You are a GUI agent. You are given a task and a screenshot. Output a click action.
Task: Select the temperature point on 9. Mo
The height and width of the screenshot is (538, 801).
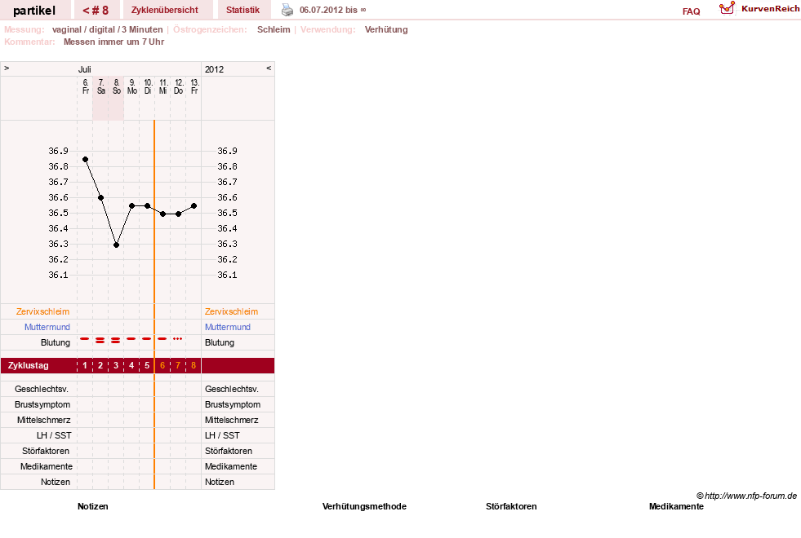pyautogui.click(x=131, y=206)
